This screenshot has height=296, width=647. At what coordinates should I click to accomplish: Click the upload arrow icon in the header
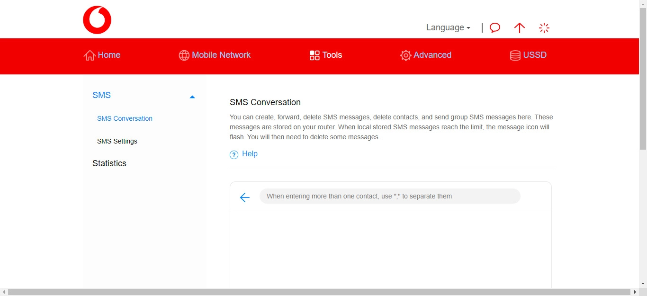pos(520,28)
